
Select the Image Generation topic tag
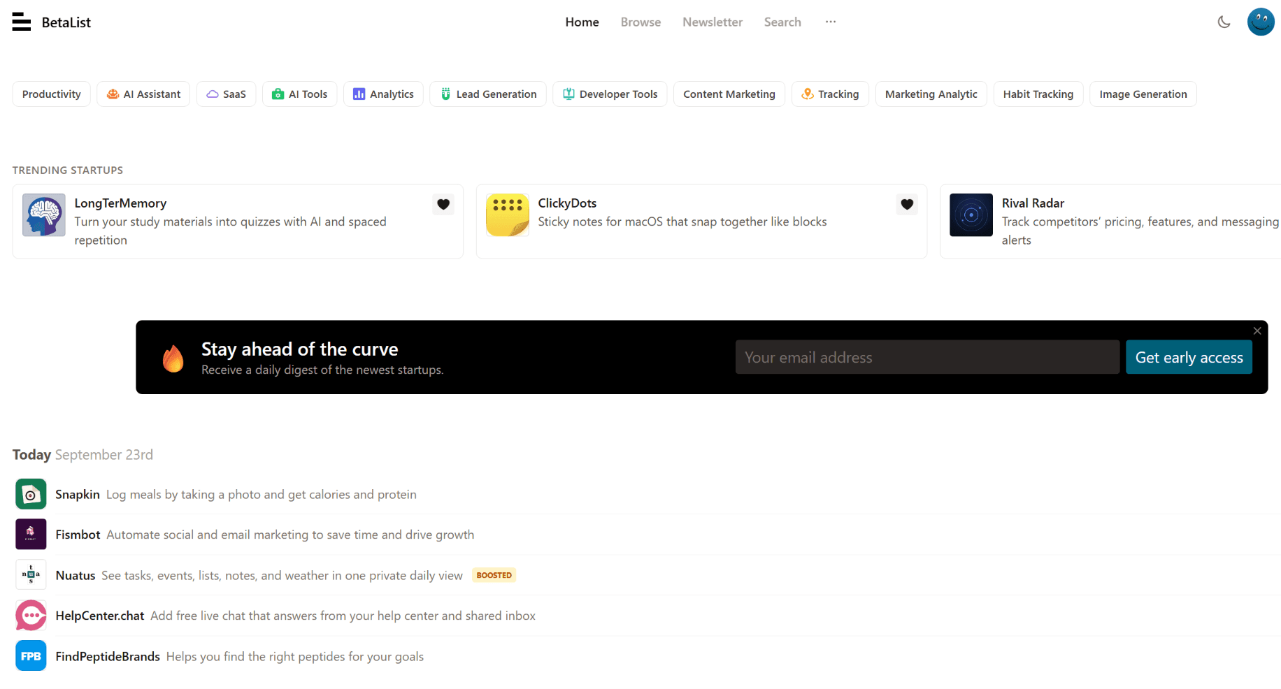(1143, 94)
